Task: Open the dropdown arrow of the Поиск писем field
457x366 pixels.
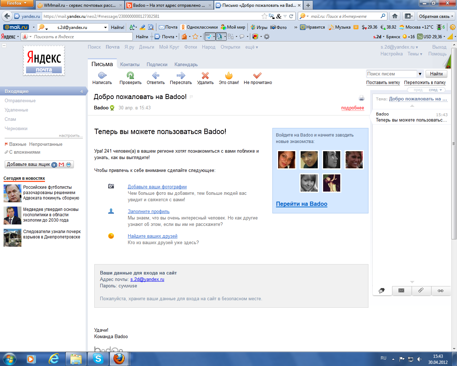Action: (x=420, y=74)
